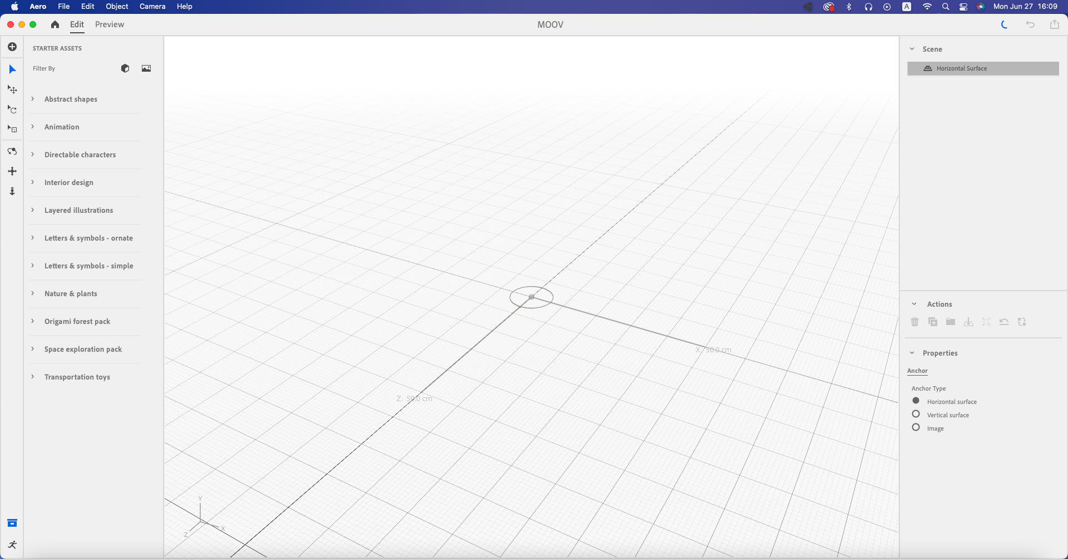The width and height of the screenshot is (1068, 559).
Task: Click the replace asset action icon
Action: coord(1022,322)
